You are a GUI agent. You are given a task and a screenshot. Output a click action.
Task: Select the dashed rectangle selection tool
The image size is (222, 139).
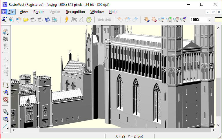click(x=5, y=85)
